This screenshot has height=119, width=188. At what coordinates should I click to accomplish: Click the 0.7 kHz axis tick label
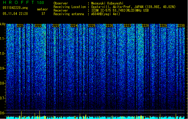point(2,98)
